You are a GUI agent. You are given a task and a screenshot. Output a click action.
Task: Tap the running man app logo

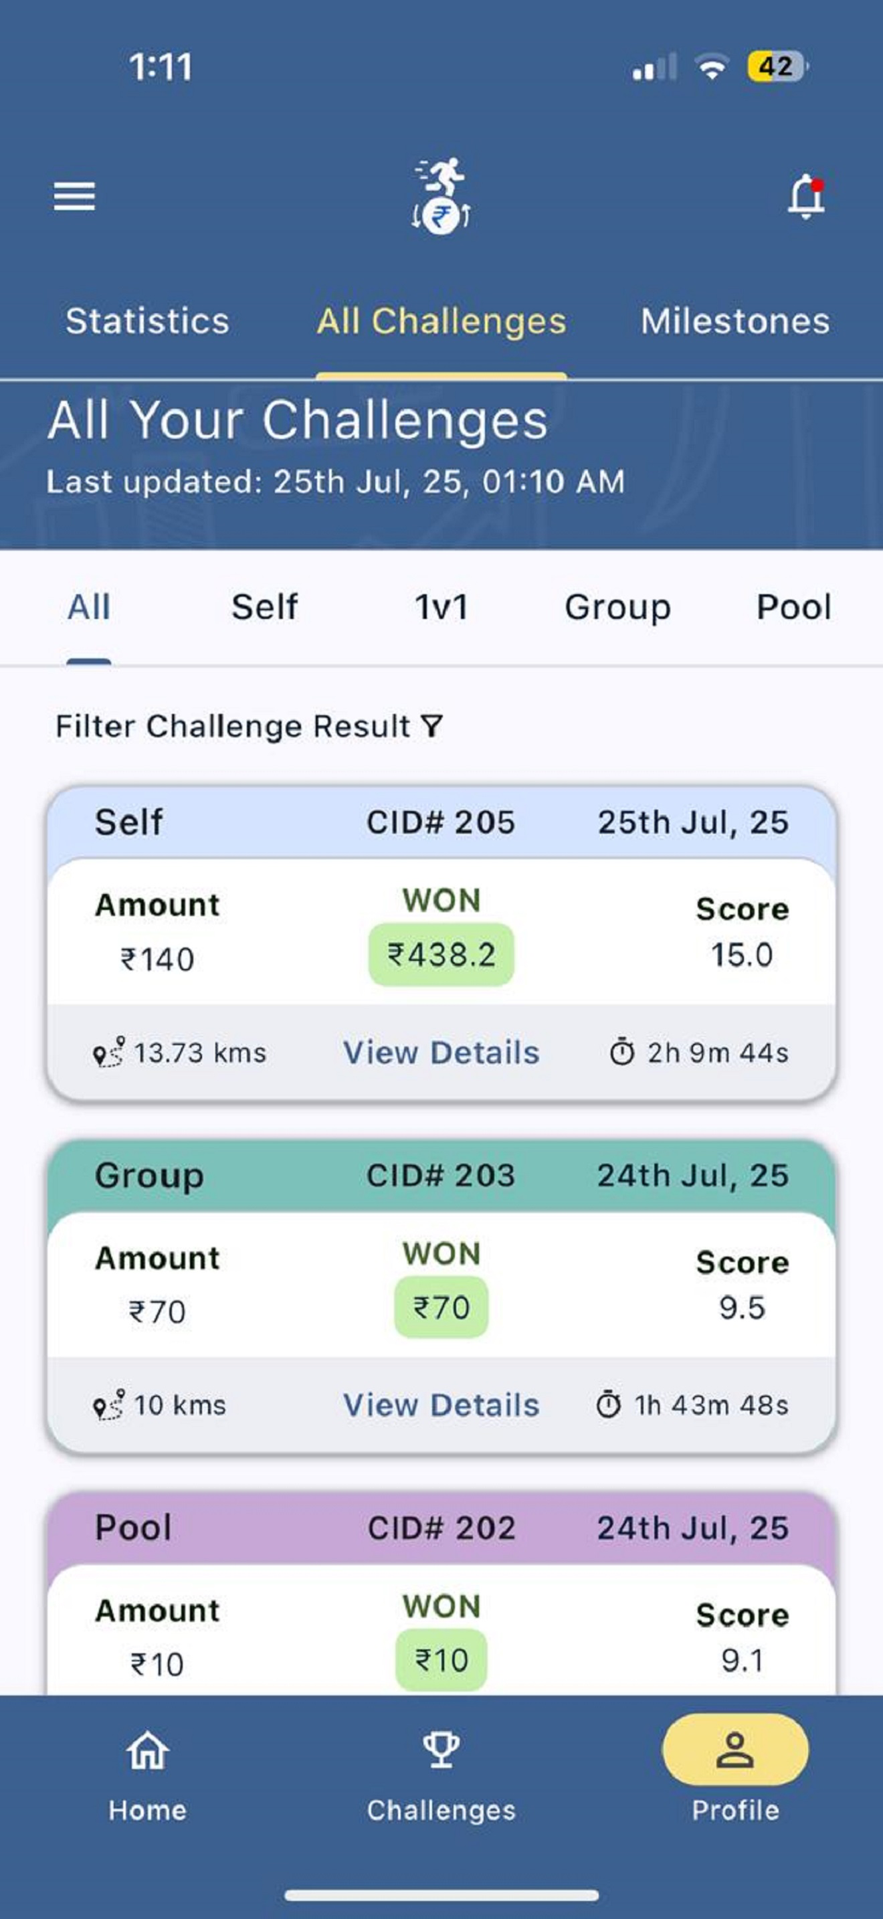[x=441, y=195]
